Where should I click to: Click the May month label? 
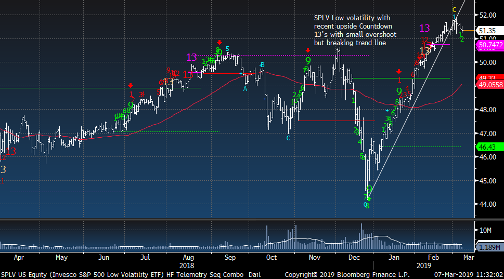coord(61,258)
